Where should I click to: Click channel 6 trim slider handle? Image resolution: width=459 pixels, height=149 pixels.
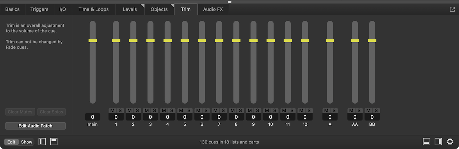(x=202, y=41)
